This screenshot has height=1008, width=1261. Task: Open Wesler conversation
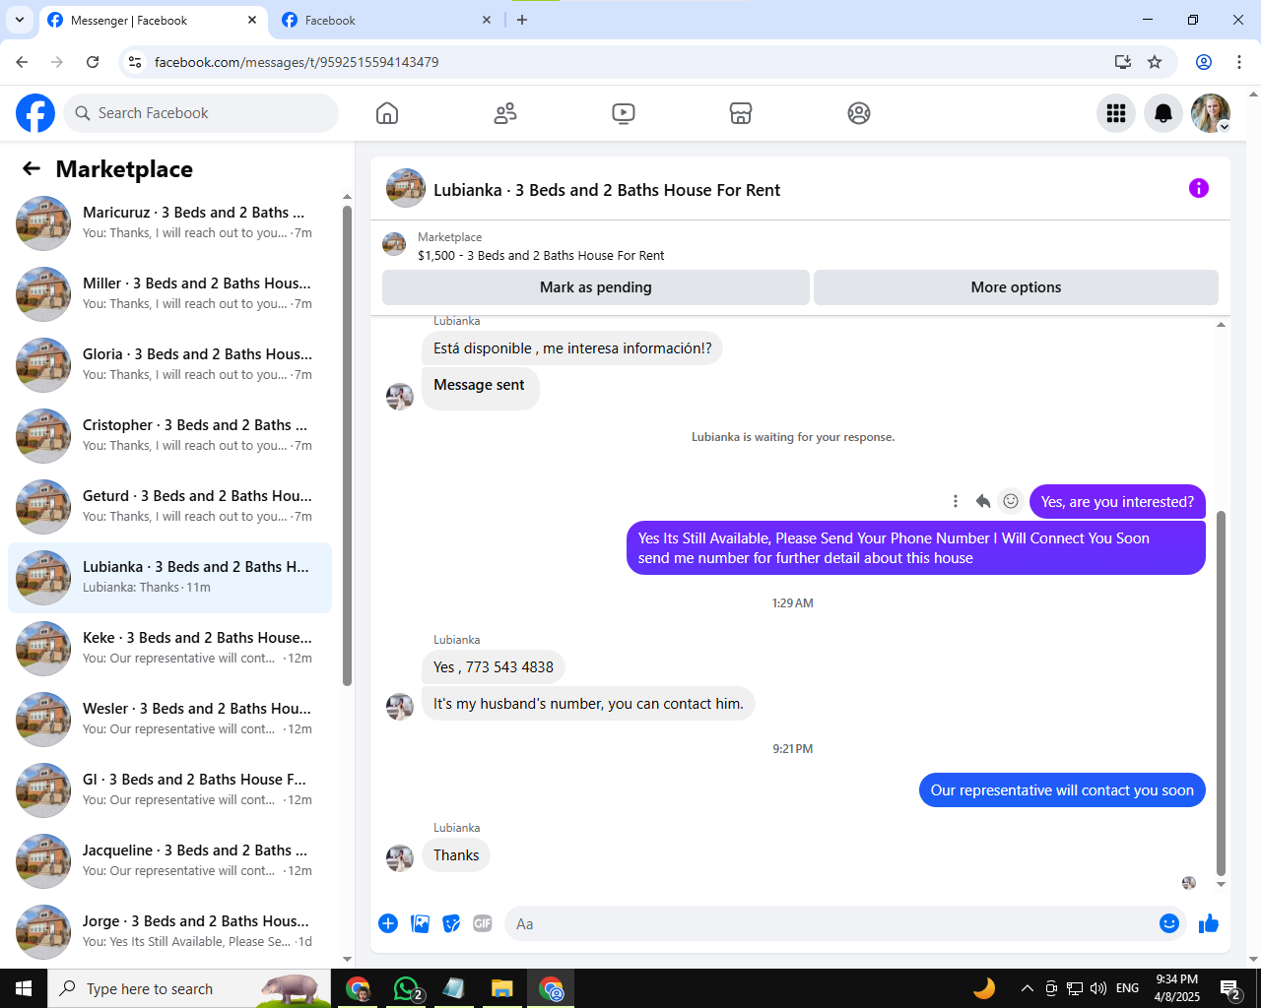coord(169,720)
